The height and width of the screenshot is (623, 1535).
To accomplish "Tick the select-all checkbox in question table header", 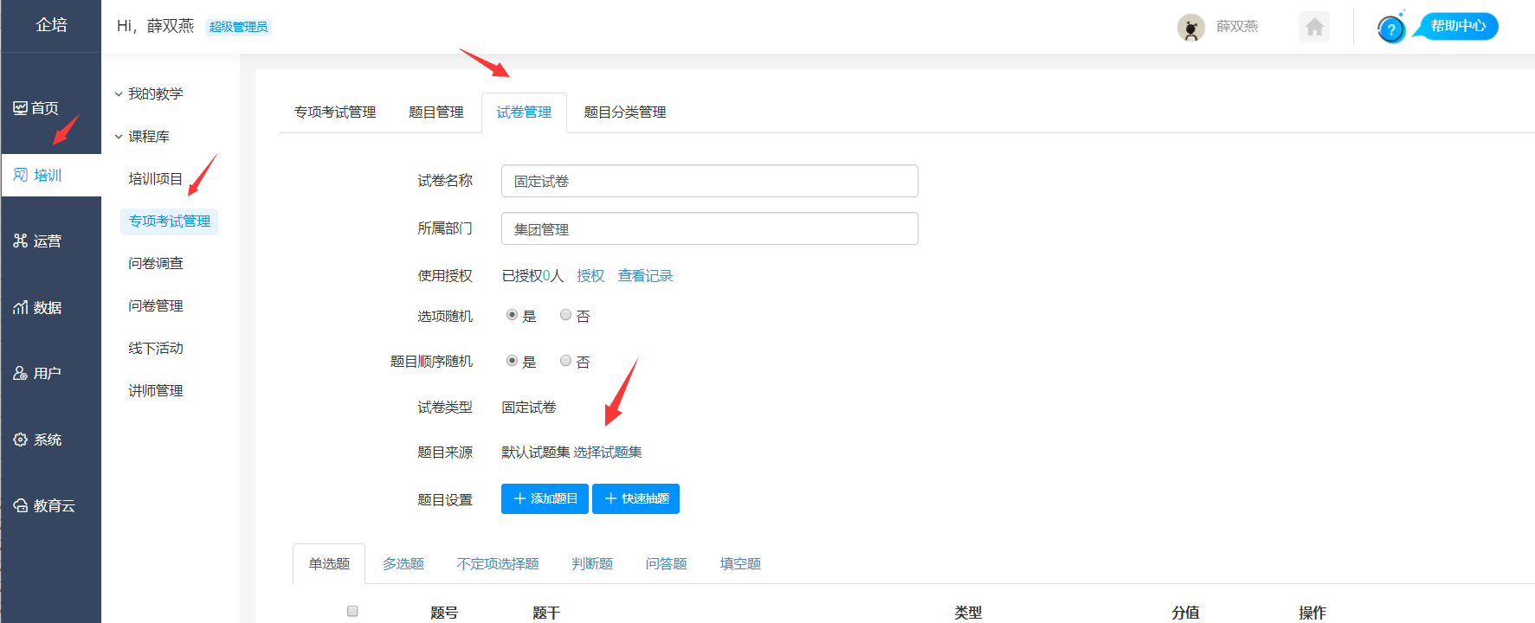I will 352,611.
